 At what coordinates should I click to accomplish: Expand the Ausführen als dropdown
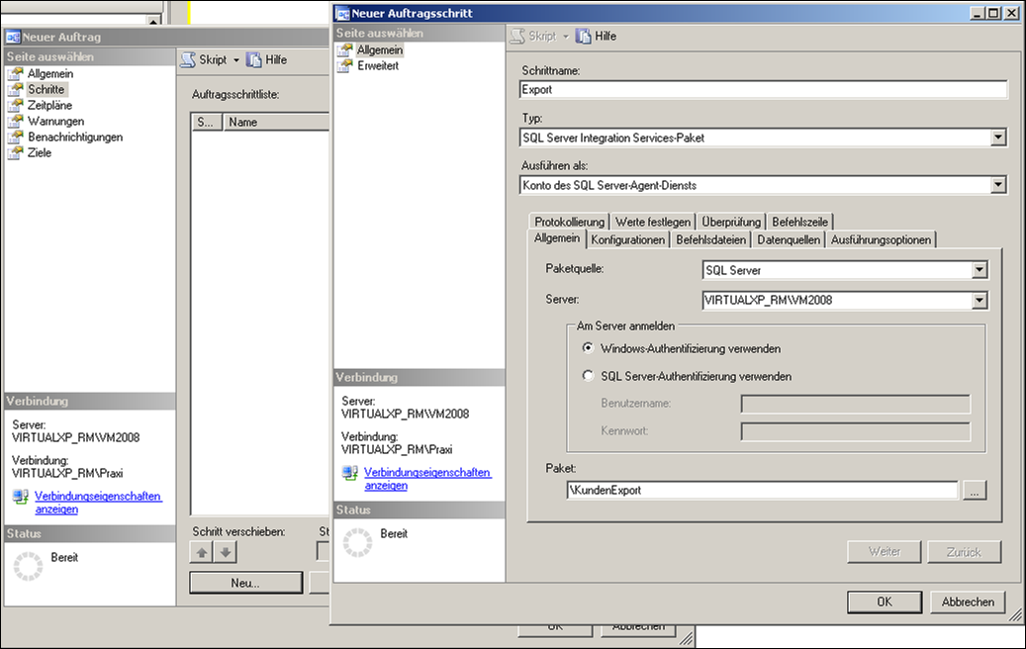(x=998, y=185)
